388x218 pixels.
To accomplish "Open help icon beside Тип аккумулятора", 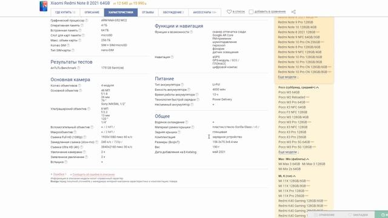I will (x=182, y=85).
